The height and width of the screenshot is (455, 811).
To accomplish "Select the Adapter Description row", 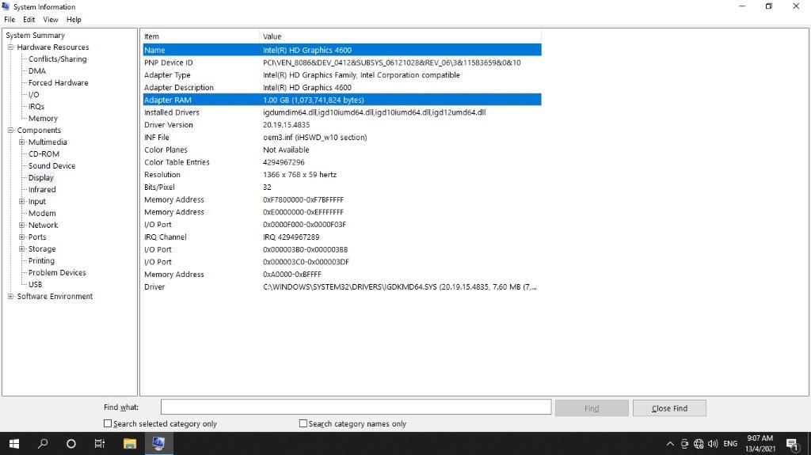I will pos(342,87).
